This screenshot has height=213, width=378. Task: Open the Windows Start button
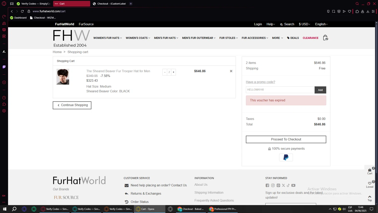point(5,209)
